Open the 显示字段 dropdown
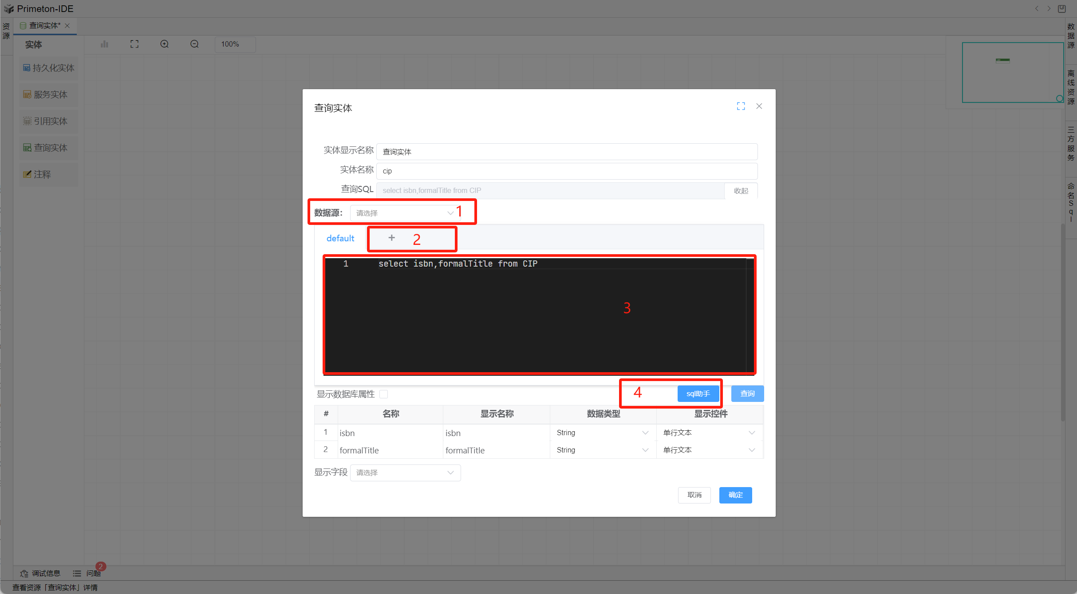 [x=405, y=472]
